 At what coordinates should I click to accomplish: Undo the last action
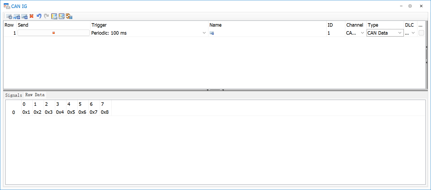[39, 16]
